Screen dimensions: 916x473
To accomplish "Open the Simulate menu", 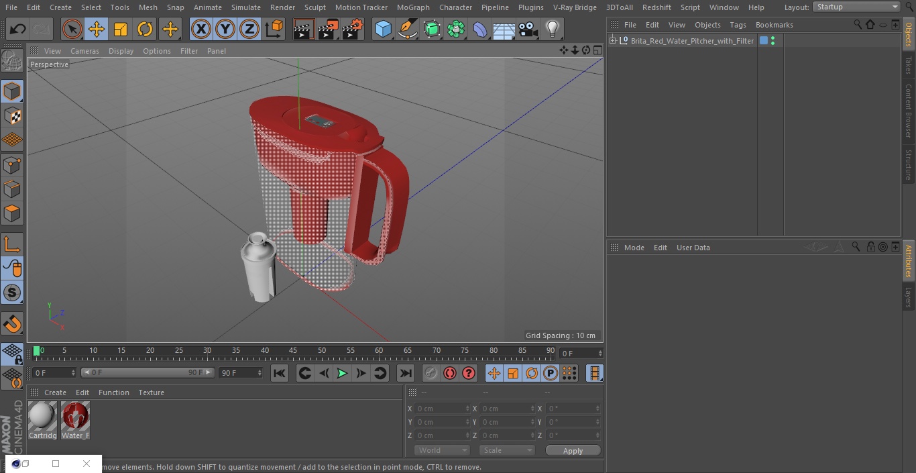I will [245, 7].
